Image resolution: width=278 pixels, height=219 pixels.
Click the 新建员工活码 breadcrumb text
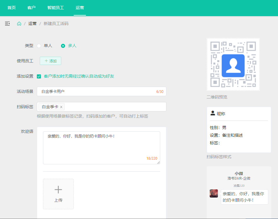tap(56, 24)
